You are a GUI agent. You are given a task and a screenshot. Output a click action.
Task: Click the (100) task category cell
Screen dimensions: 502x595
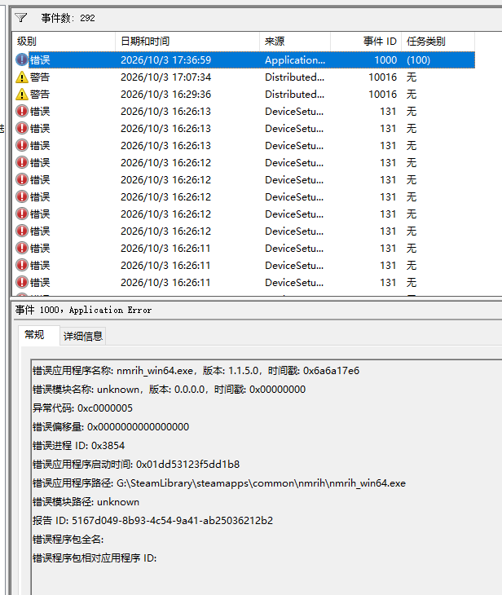point(419,60)
